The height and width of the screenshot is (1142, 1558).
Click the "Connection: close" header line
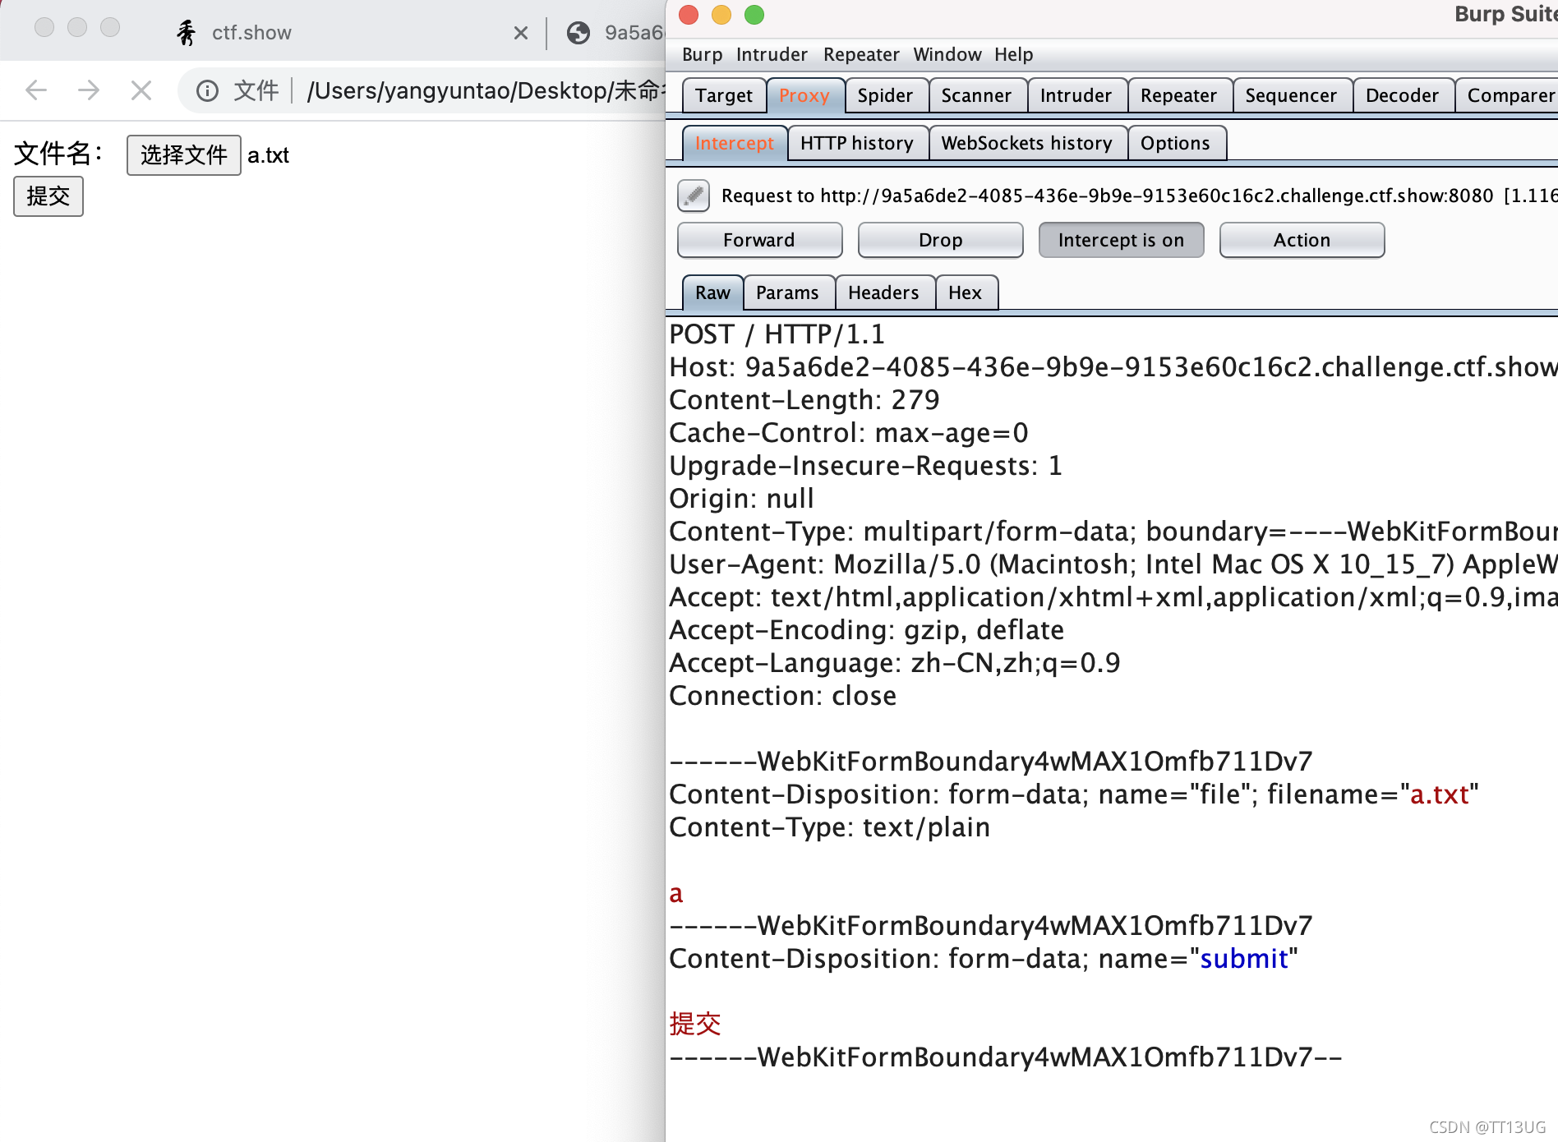click(x=782, y=696)
